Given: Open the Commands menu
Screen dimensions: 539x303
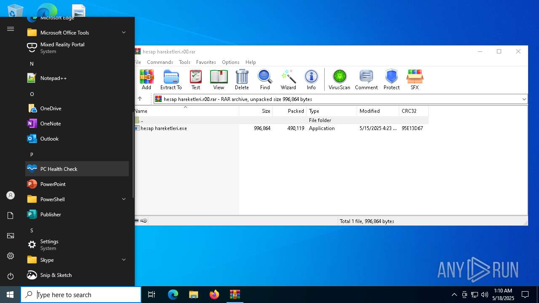Looking at the screenshot, I should [160, 62].
